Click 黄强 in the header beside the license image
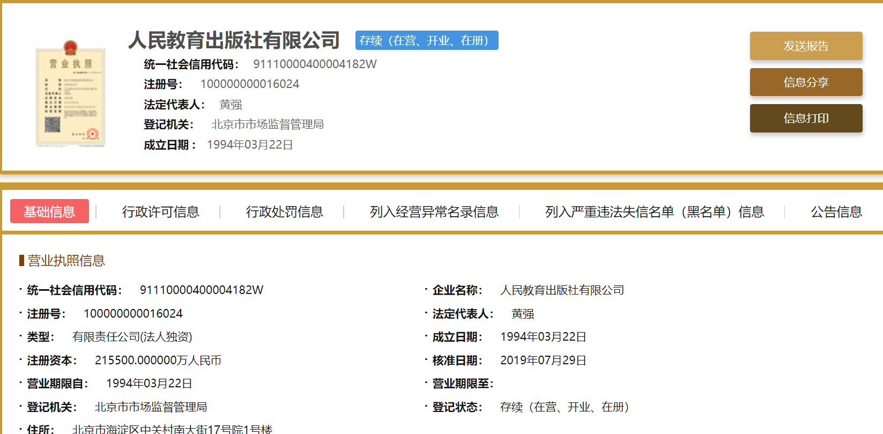This screenshot has width=883, height=434. 231,105
